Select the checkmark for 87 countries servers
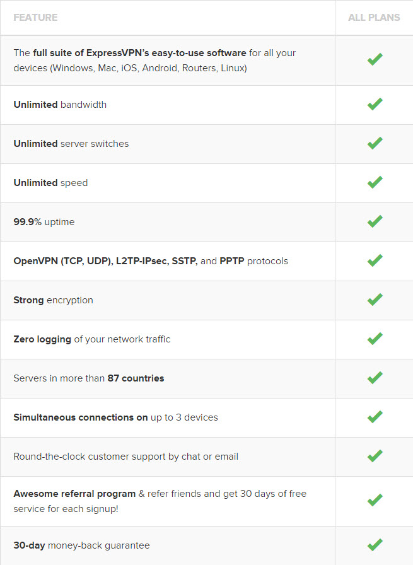Image resolution: width=413 pixels, height=565 pixels. coord(375,378)
